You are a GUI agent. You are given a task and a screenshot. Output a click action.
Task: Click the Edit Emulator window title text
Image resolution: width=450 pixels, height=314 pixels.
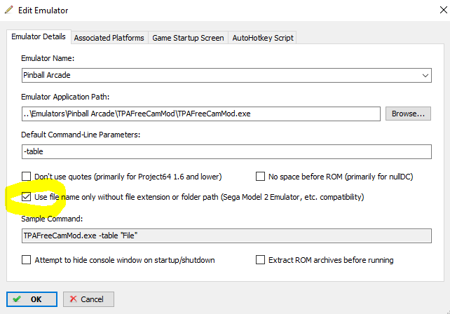click(43, 11)
